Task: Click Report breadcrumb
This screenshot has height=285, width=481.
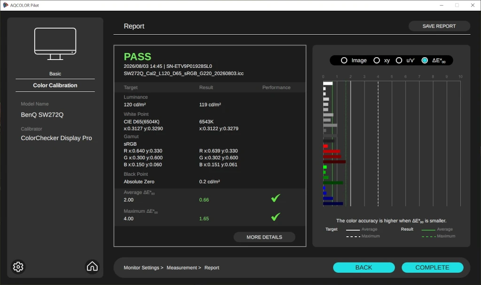Action: pyautogui.click(x=212, y=268)
